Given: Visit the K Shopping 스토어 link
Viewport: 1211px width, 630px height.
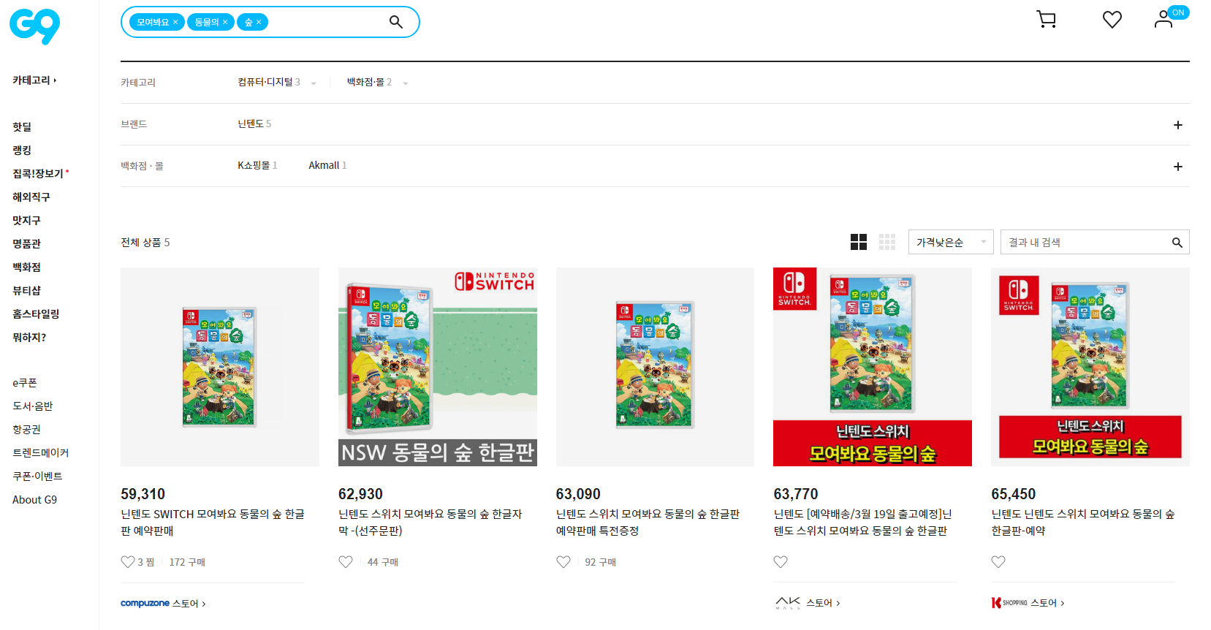Looking at the screenshot, I should [x=1028, y=603].
